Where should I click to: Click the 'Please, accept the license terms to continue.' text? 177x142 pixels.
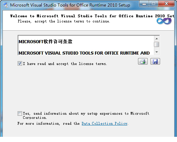pyautogui.click(x=64, y=21)
